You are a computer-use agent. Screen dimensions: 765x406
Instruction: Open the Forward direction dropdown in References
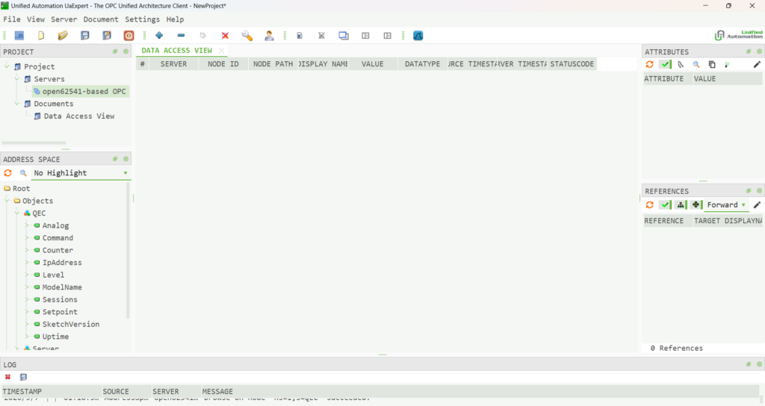pos(726,204)
